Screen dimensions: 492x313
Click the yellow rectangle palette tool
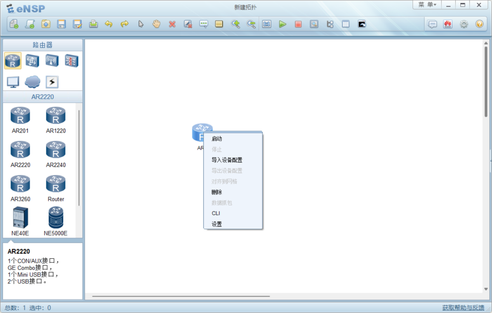click(x=219, y=24)
